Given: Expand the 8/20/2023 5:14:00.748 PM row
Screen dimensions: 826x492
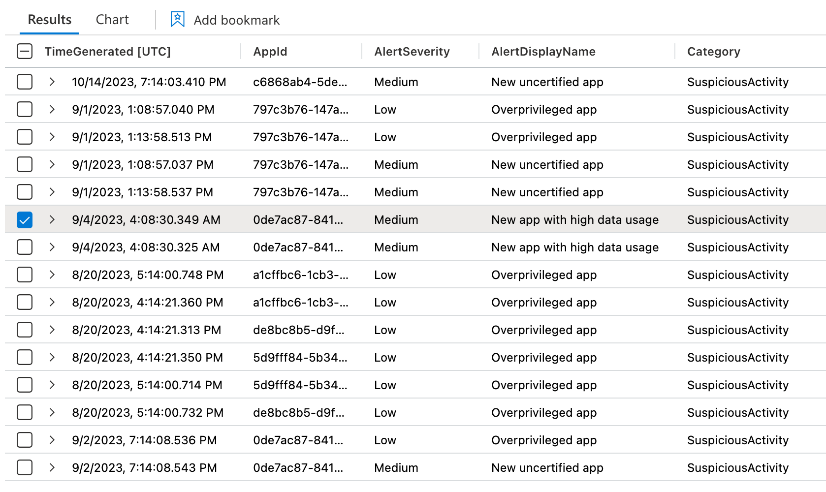Looking at the screenshot, I should 52,275.
